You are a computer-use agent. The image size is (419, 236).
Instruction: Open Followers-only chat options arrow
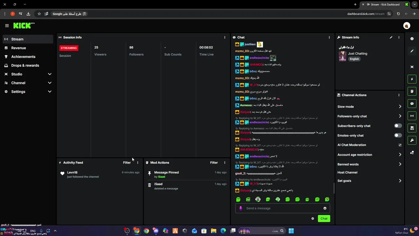400,116
